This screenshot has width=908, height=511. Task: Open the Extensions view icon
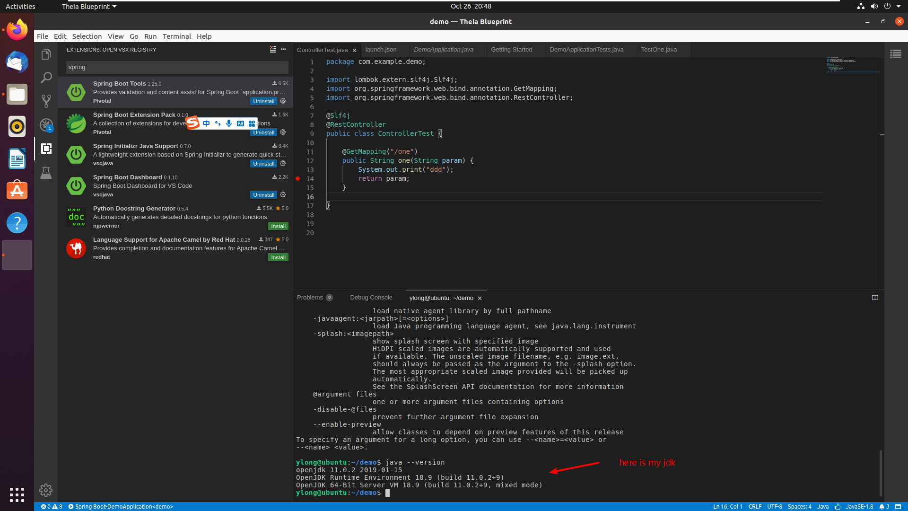click(x=46, y=149)
